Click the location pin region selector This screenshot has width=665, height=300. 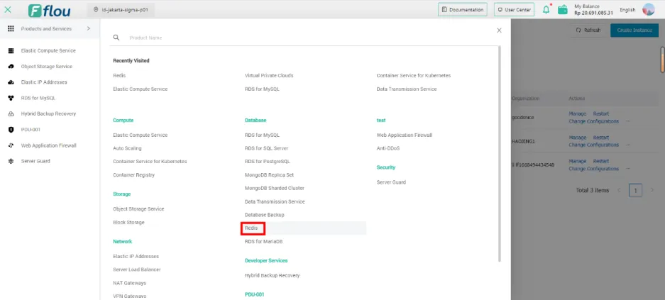[121, 9]
